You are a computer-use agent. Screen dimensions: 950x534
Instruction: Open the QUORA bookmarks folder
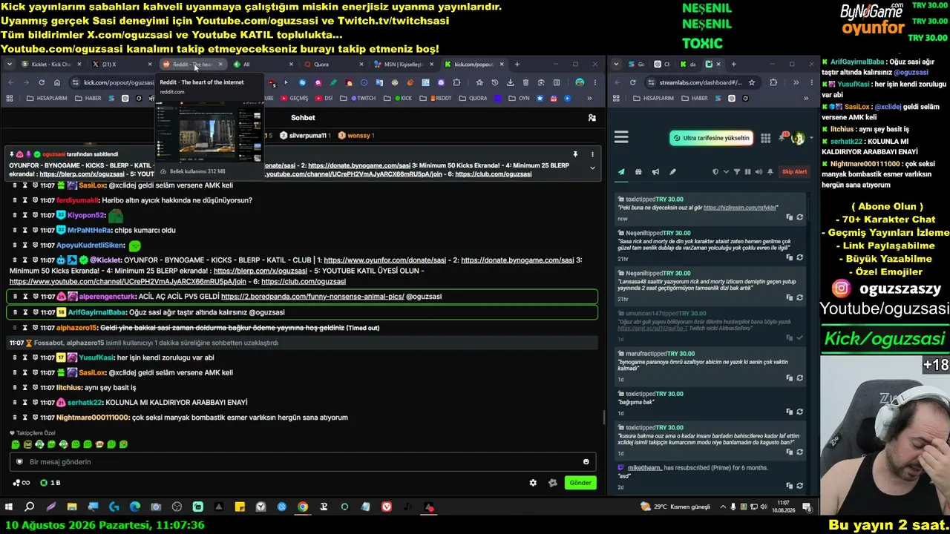pos(474,98)
